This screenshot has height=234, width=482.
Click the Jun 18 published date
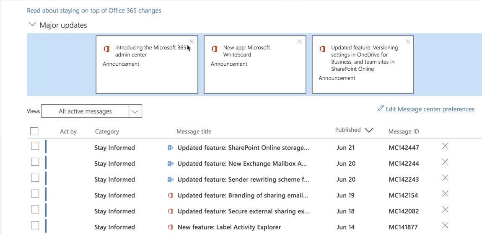tap(345, 211)
